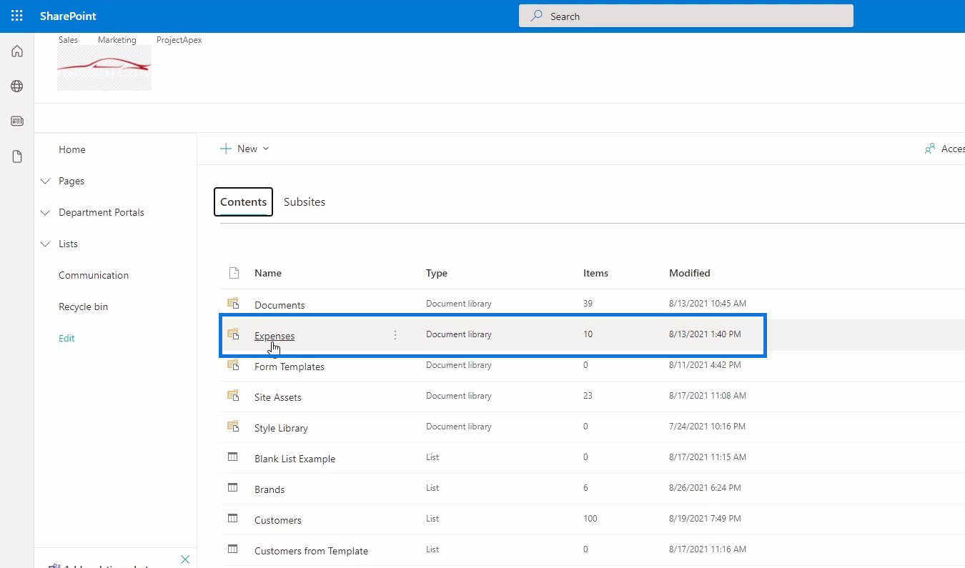Click the Form Templates library icon

(233, 364)
